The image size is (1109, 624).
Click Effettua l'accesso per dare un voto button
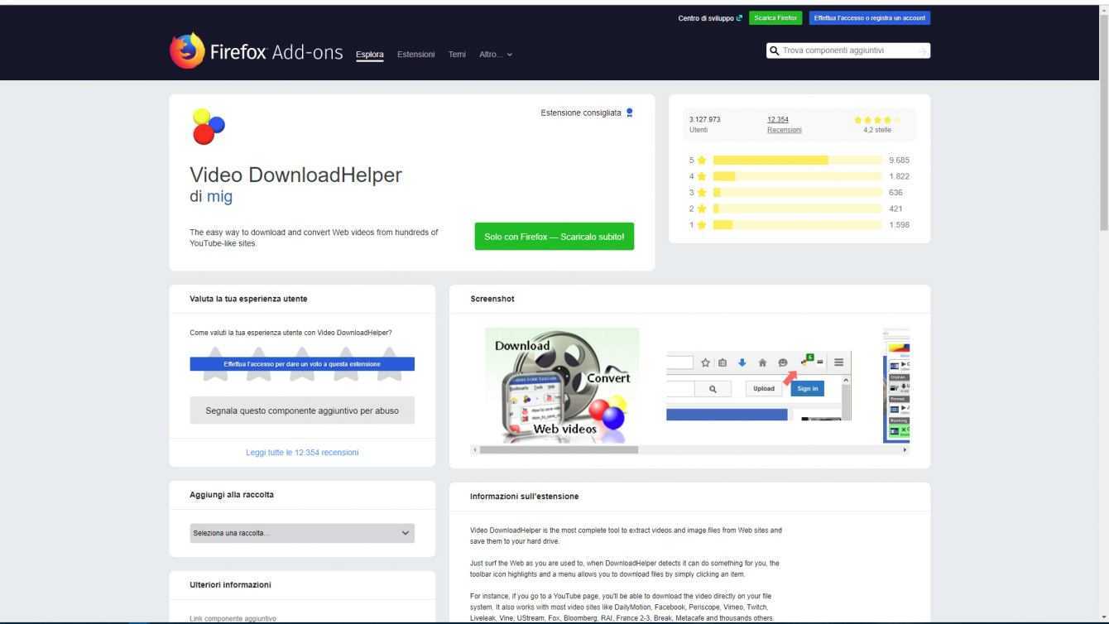click(302, 363)
